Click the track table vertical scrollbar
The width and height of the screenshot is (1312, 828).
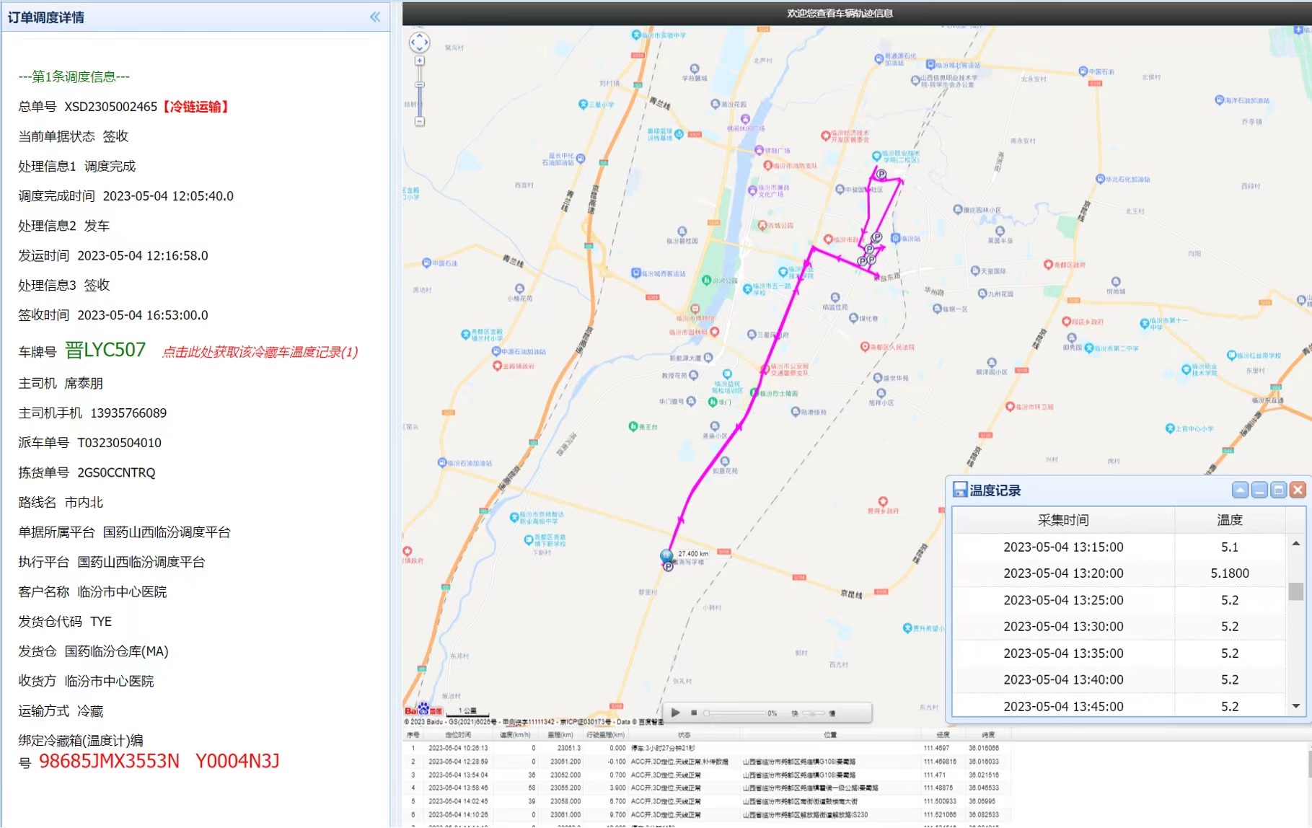coord(1308,765)
